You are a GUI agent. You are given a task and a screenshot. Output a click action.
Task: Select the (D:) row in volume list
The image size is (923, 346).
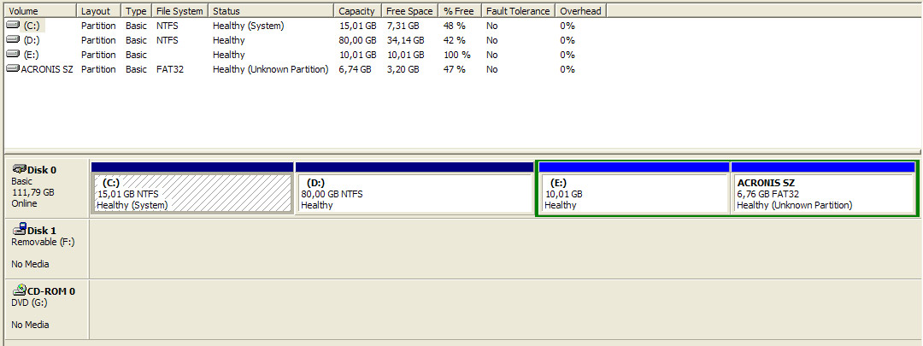click(x=306, y=40)
